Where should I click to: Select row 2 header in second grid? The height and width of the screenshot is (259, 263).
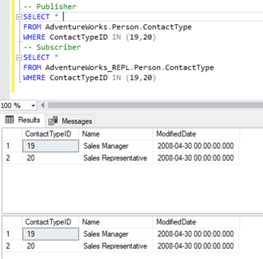[12, 246]
